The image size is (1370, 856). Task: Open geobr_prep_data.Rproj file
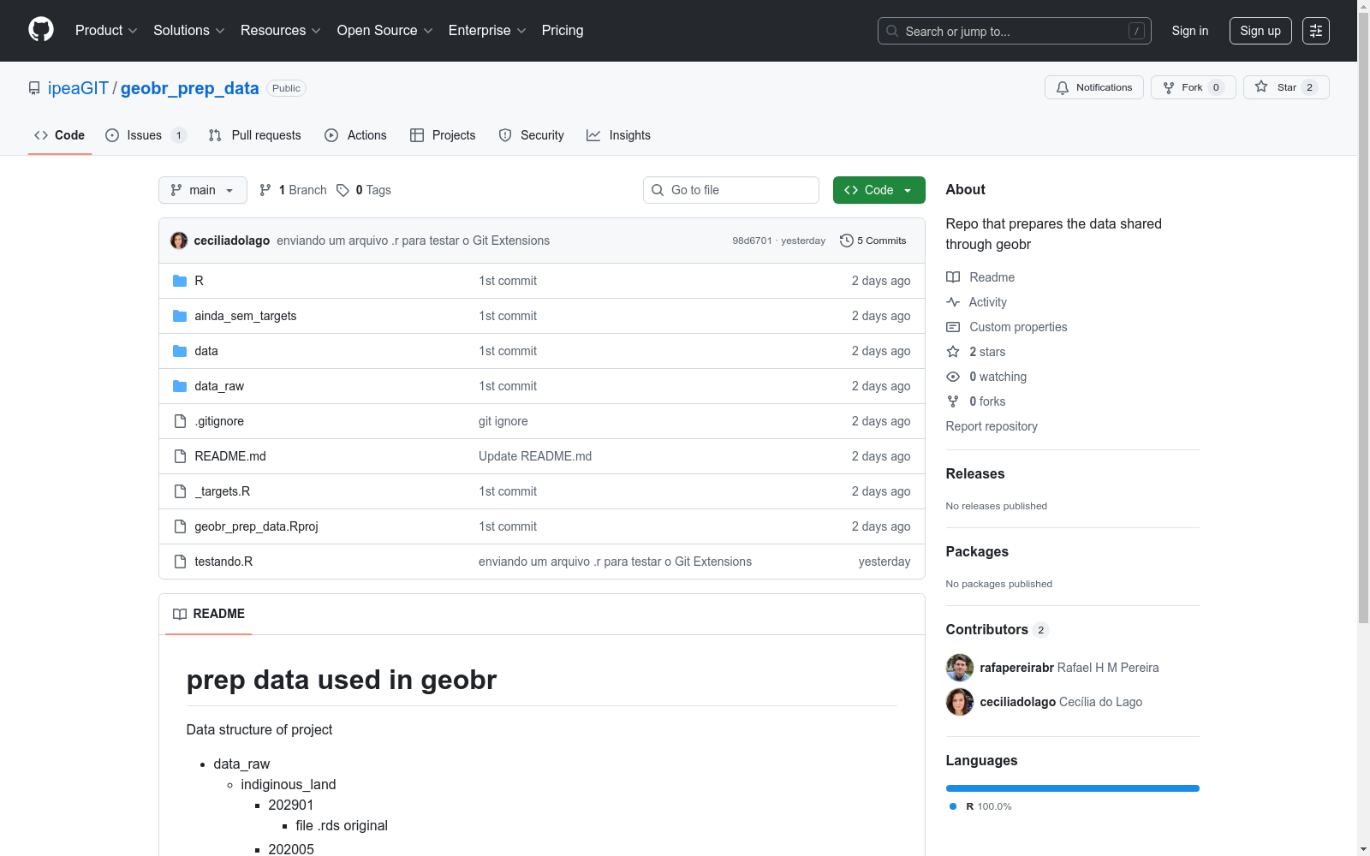(256, 526)
